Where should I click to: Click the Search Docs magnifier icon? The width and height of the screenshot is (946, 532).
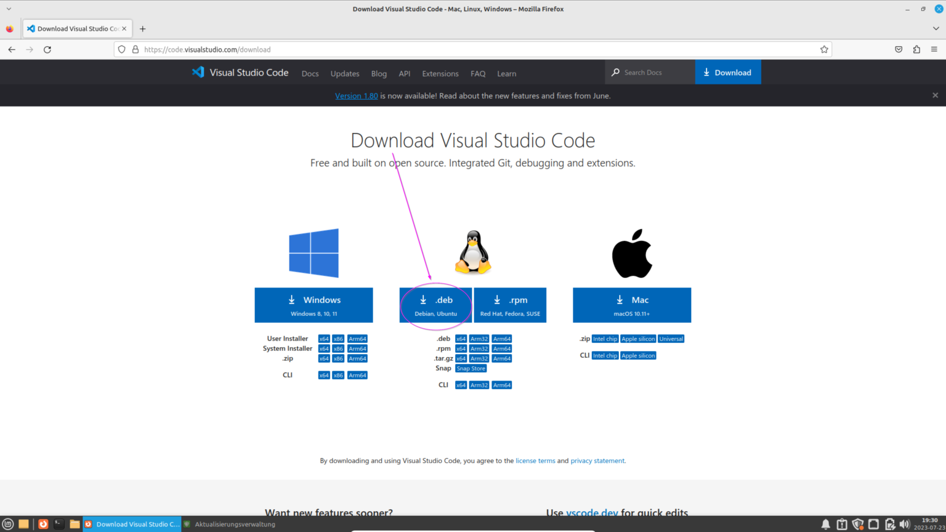615,72
